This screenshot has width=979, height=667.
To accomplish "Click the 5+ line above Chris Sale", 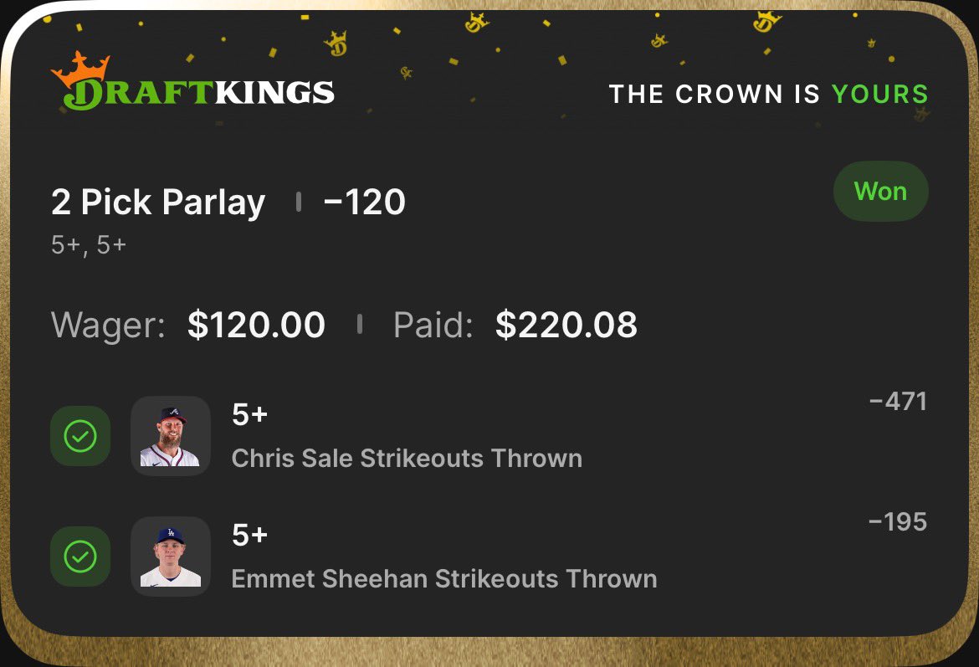I will [249, 414].
